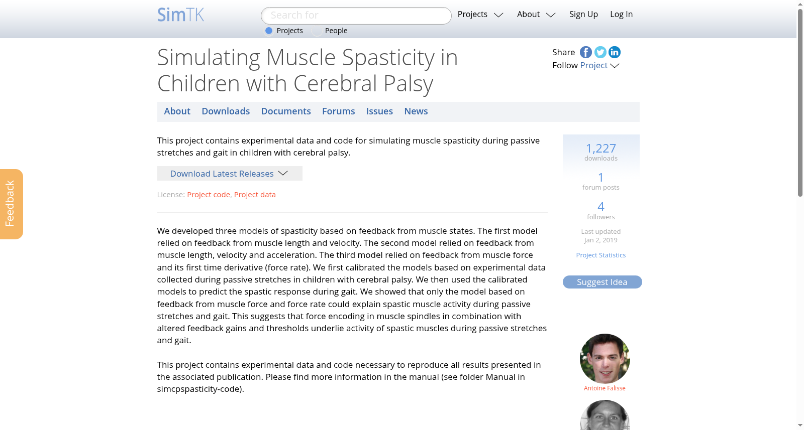The width and height of the screenshot is (804, 430).
Task: Switch to the Downloads tab
Action: click(226, 111)
